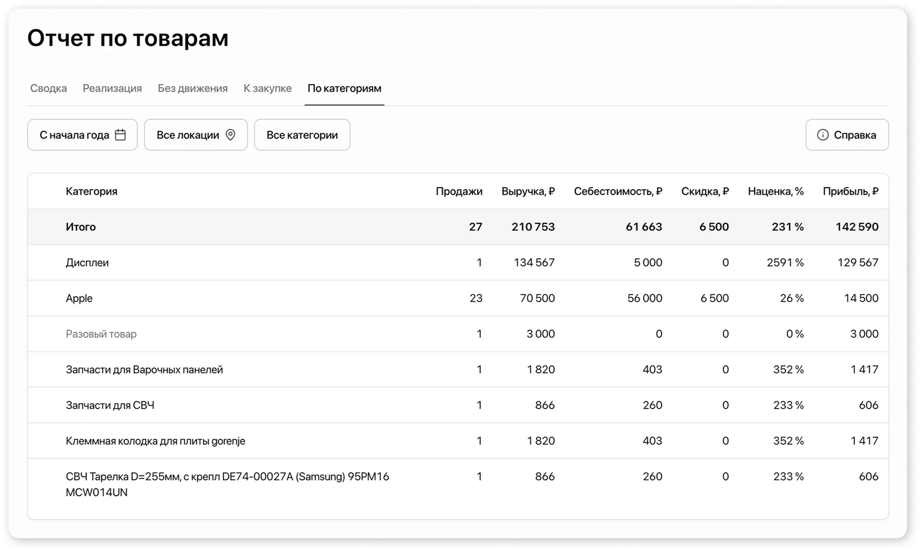
Task: Open Запчасти для Варочных панелей row
Action: (144, 370)
